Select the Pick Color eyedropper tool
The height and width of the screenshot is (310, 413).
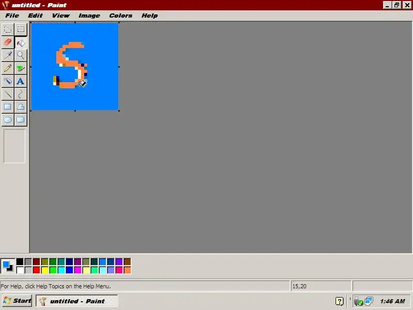coord(8,55)
